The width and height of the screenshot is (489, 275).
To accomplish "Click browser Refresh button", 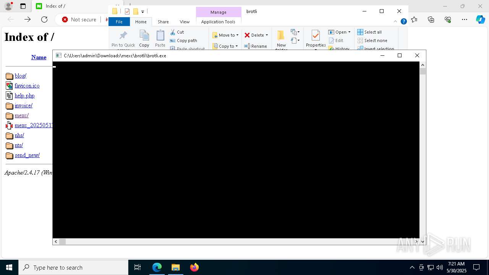I will 44,19.
